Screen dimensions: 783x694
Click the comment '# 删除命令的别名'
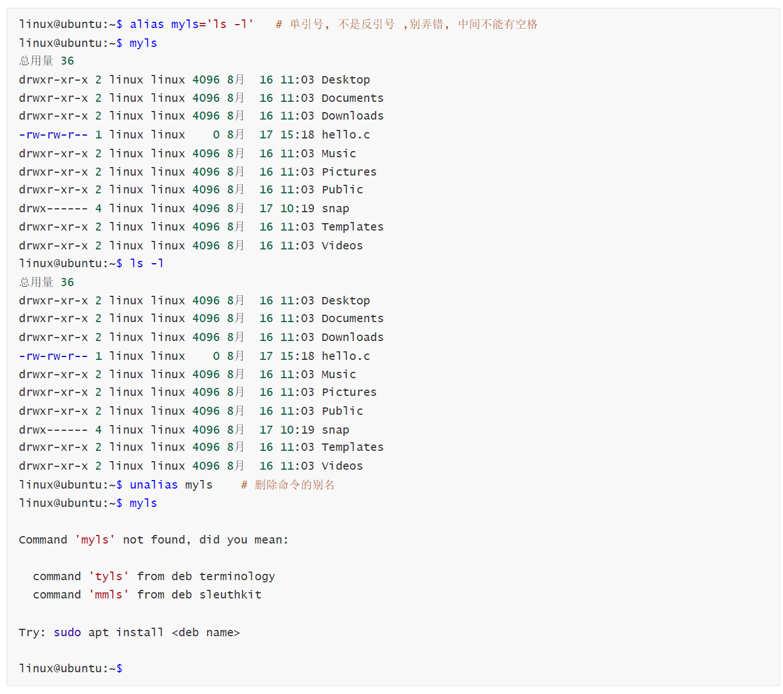click(x=288, y=485)
